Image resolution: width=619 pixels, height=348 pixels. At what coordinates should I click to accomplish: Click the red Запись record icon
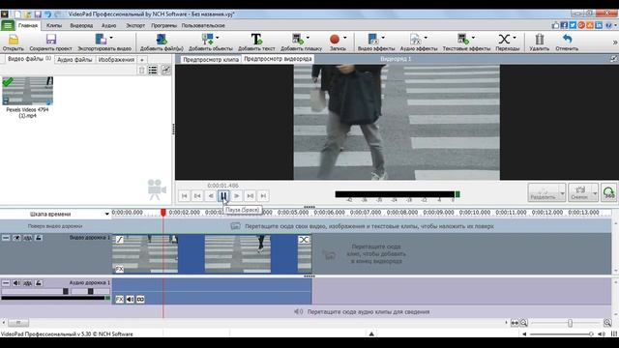point(335,40)
